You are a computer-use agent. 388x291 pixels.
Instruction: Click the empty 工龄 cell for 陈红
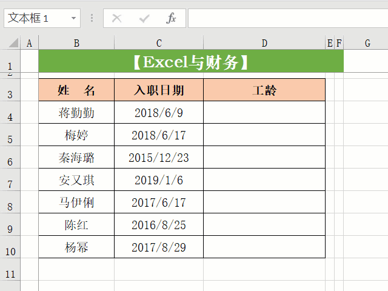[264, 225]
